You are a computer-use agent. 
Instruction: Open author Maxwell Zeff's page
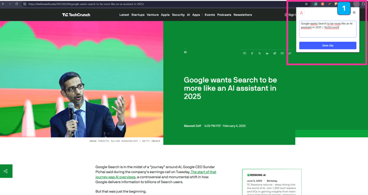pos(193,126)
